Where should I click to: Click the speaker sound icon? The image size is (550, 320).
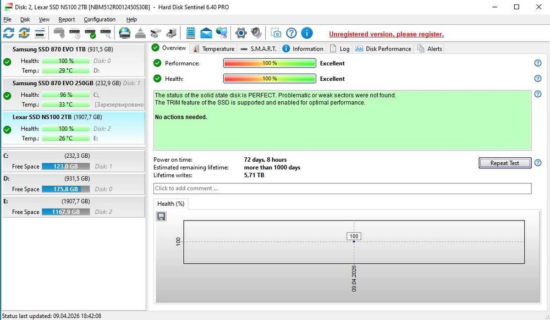(256, 34)
